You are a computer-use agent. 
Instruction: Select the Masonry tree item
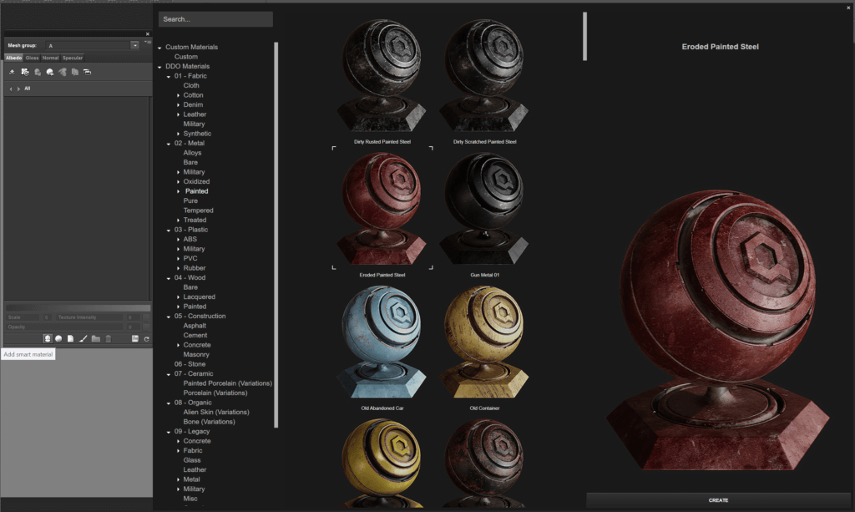[196, 354]
